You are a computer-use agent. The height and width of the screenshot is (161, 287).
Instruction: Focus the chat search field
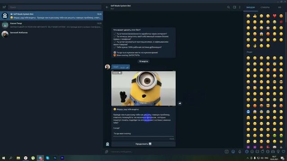pyautogui.click(x=55, y=7)
